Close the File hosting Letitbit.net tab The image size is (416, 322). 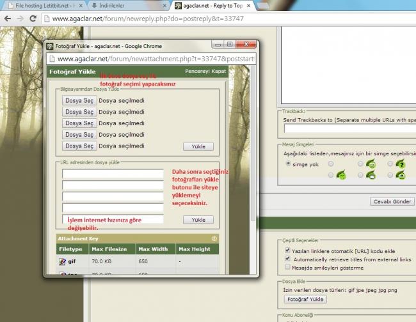click(81, 6)
